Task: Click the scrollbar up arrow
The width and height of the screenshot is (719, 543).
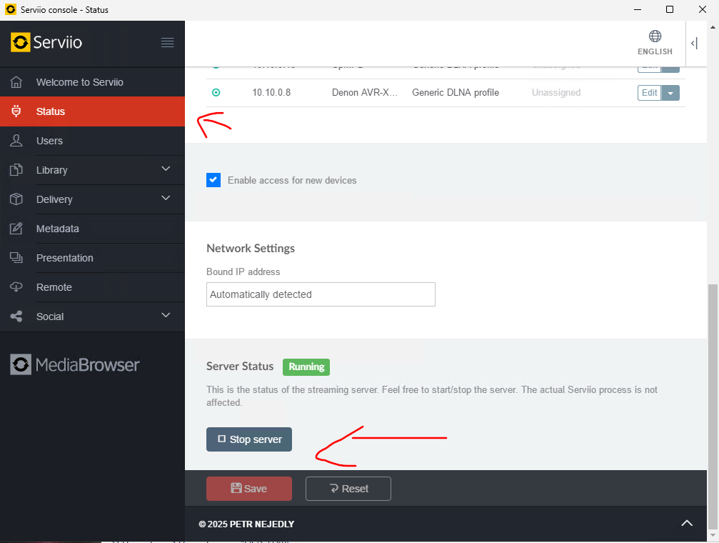Action: click(x=713, y=26)
